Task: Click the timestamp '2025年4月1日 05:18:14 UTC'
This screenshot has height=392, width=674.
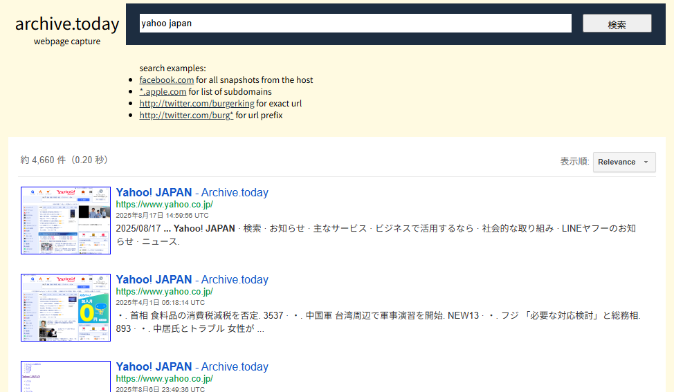Action: click(161, 303)
